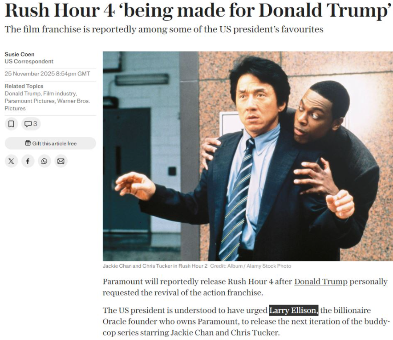Save article with the bookmark icon

pyautogui.click(x=11, y=124)
